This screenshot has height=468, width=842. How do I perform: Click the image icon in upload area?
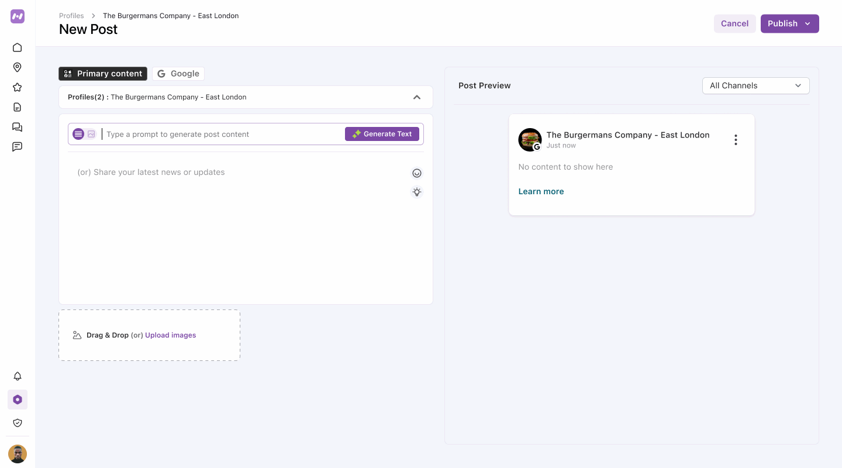(x=77, y=335)
